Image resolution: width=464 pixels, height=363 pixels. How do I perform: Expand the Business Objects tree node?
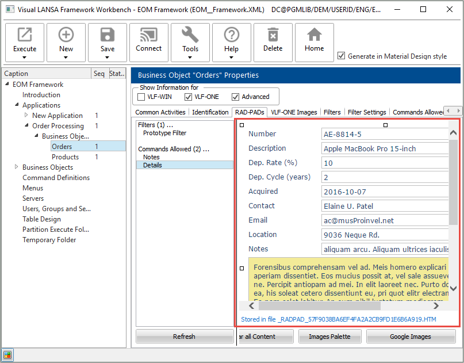(17, 167)
